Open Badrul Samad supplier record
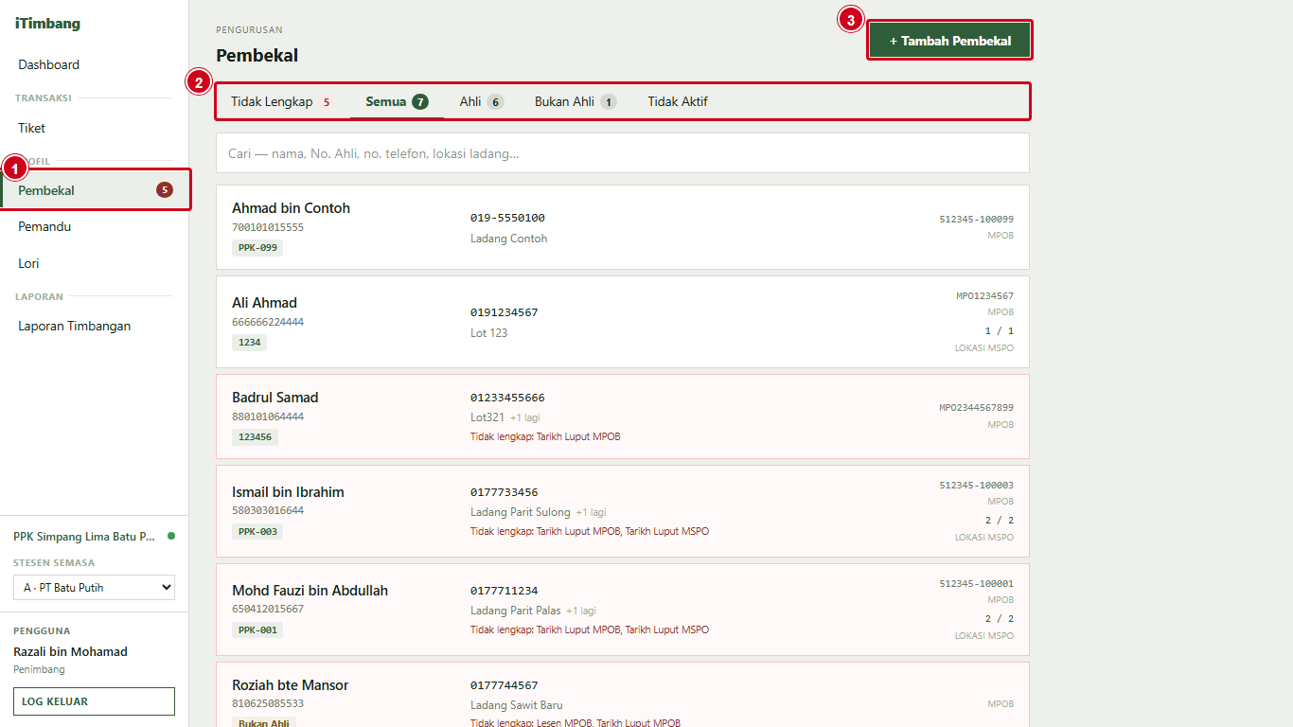This screenshot has height=727, width=1293. point(623,417)
